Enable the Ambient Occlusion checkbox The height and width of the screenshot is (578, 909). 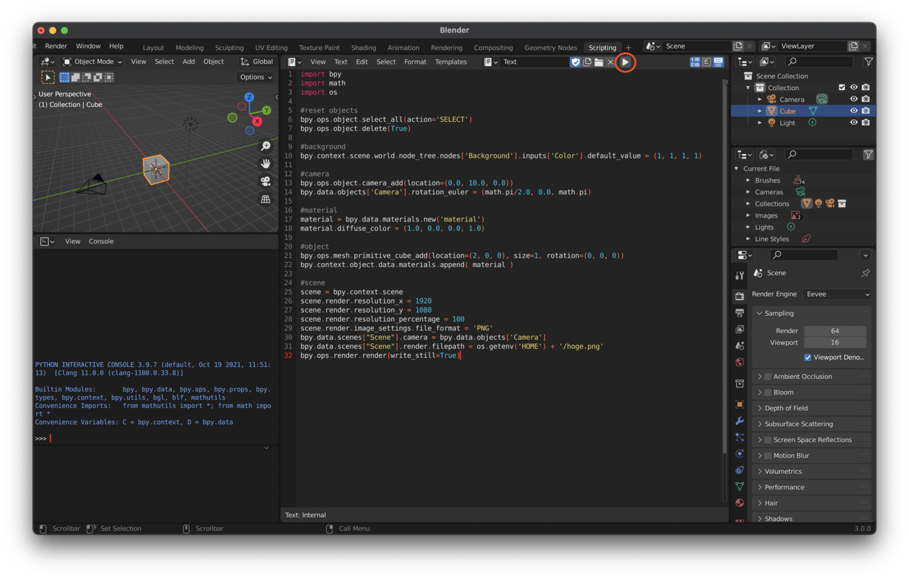click(768, 377)
